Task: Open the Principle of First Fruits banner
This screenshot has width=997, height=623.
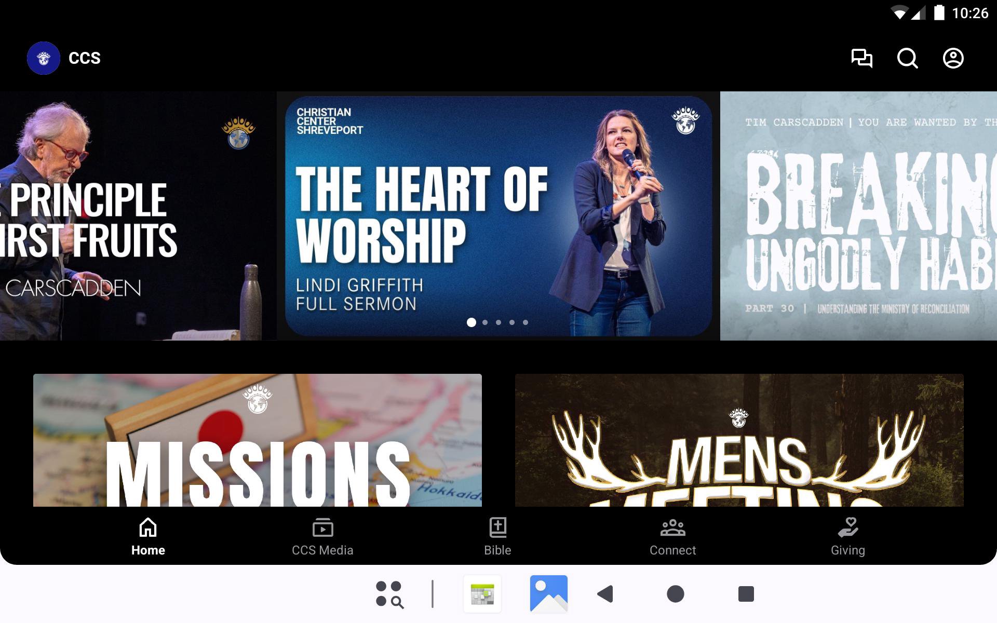Action: pos(138,215)
